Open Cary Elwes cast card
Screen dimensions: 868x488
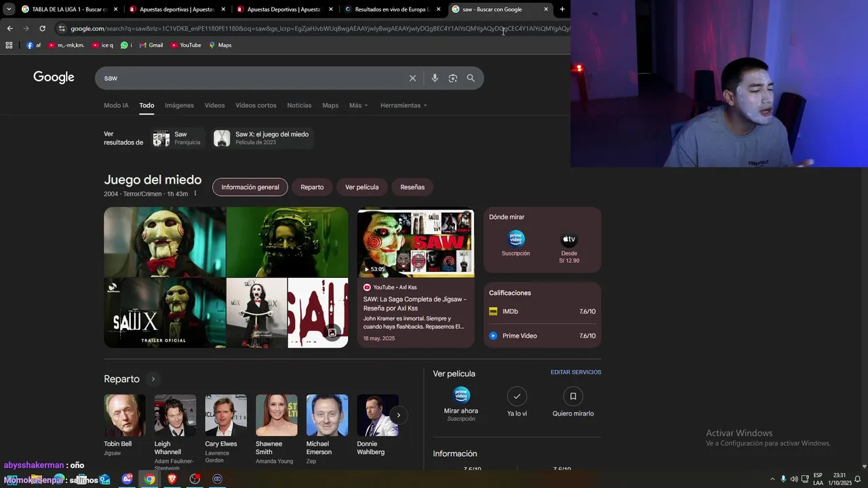click(x=225, y=430)
